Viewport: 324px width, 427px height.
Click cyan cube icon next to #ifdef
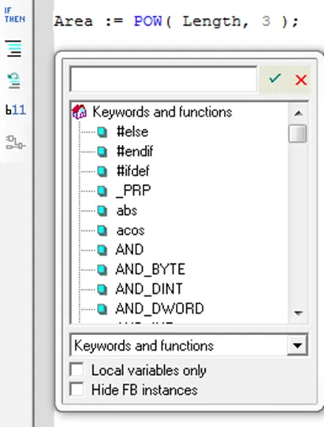pyautogui.click(x=102, y=172)
